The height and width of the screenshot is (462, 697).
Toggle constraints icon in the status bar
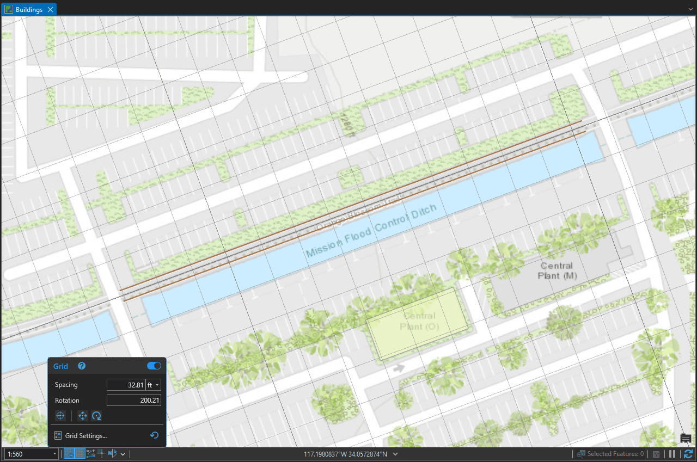[91, 453]
